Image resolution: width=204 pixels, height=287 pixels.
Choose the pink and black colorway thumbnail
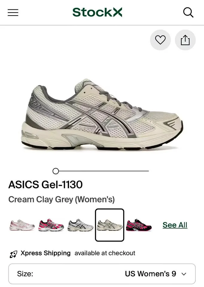pyautogui.click(x=139, y=225)
